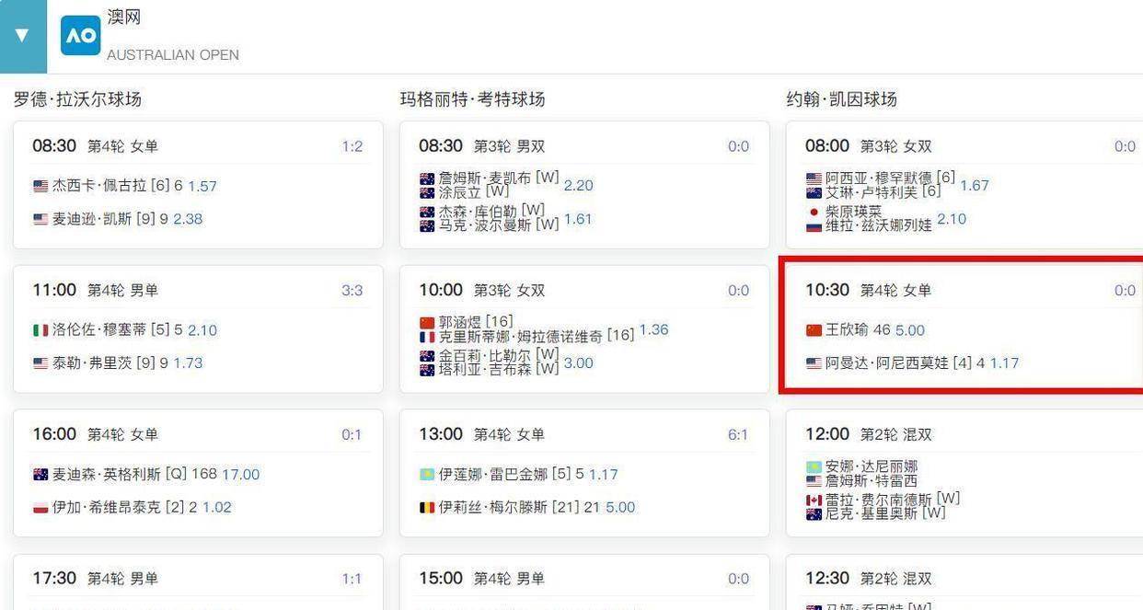Collapse the Australian Open section arrow
This screenshot has height=610, width=1143.
tap(22, 36)
